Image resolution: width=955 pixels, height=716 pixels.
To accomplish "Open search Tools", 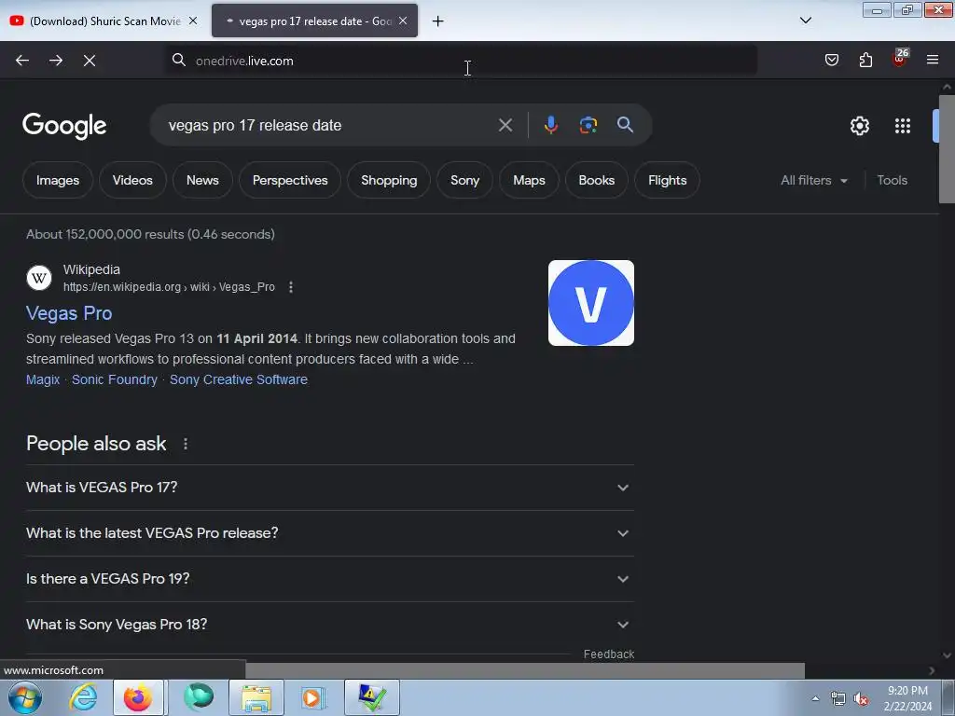I will [893, 180].
